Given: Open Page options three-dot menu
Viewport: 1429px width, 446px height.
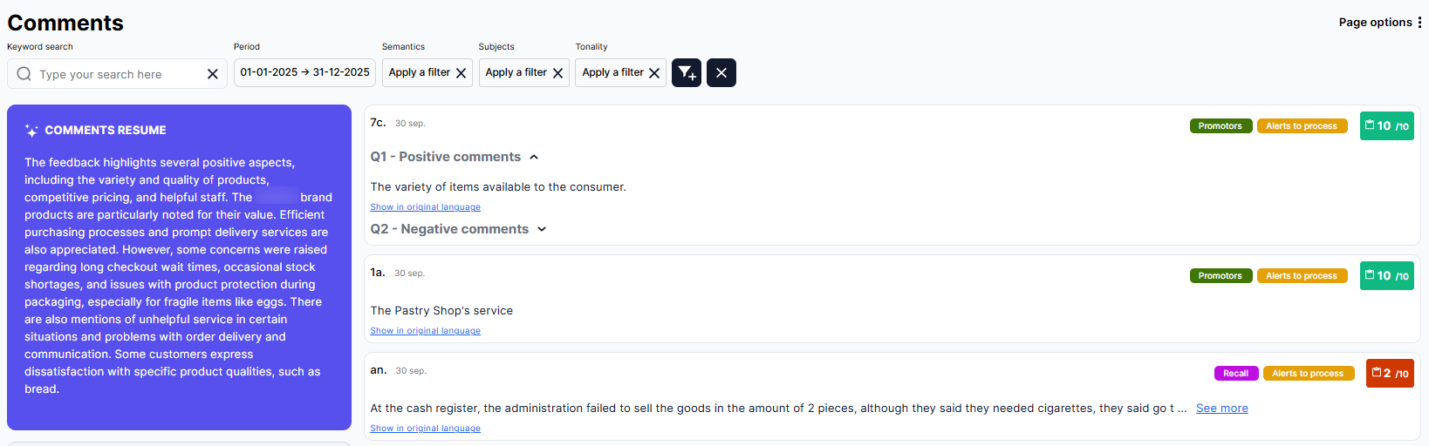Looking at the screenshot, I should (1419, 23).
